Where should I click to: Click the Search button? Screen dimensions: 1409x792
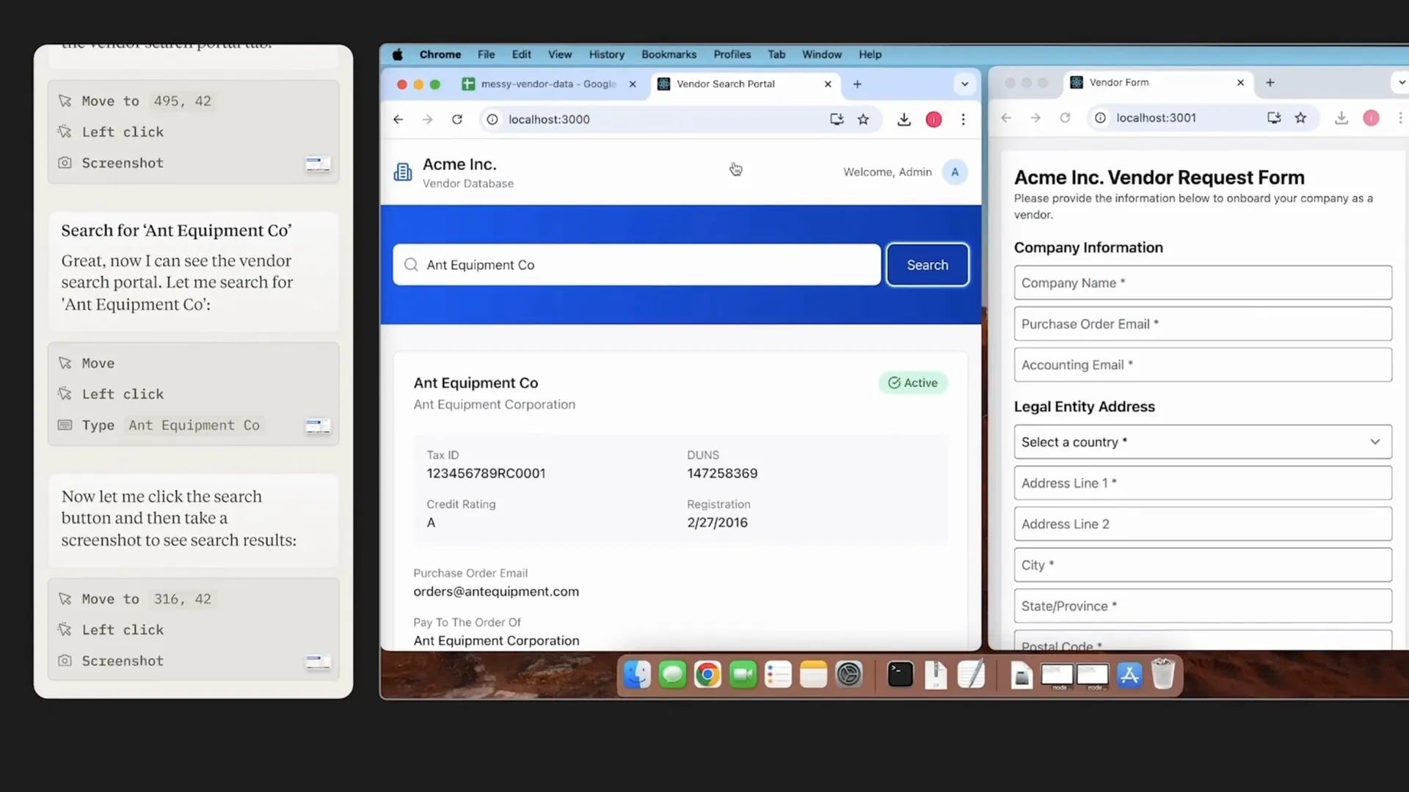[927, 265]
